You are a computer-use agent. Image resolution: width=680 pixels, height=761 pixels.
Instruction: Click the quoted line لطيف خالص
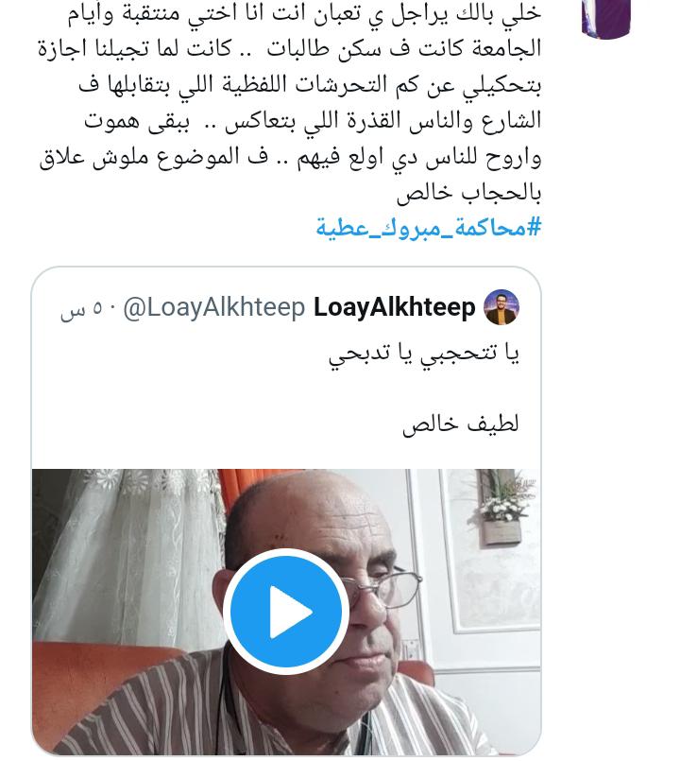461,424
